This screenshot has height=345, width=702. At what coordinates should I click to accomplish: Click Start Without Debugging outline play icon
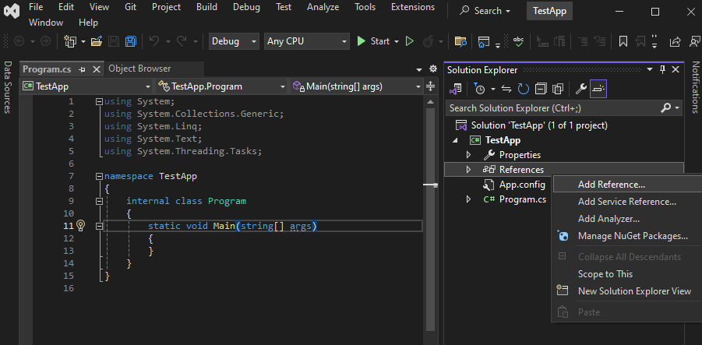[x=409, y=41]
